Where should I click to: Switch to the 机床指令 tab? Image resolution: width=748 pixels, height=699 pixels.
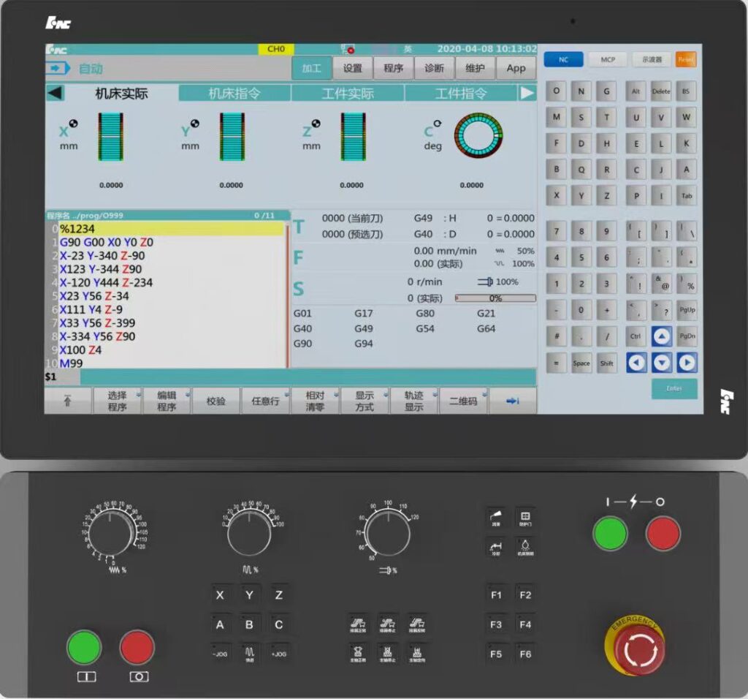[x=234, y=94]
